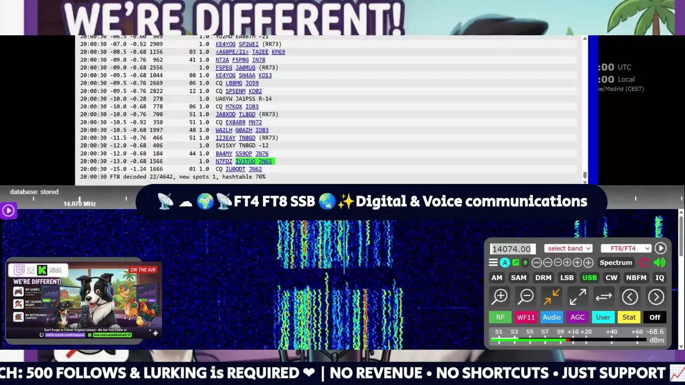Viewport: 685px width, 385px height.
Task: Open callsign link EX8ABR
Action: (x=235, y=122)
